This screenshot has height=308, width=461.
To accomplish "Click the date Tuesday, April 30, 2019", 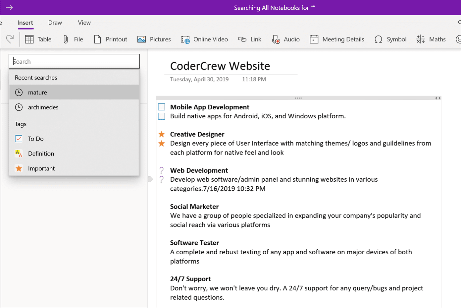I will (x=199, y=79).
